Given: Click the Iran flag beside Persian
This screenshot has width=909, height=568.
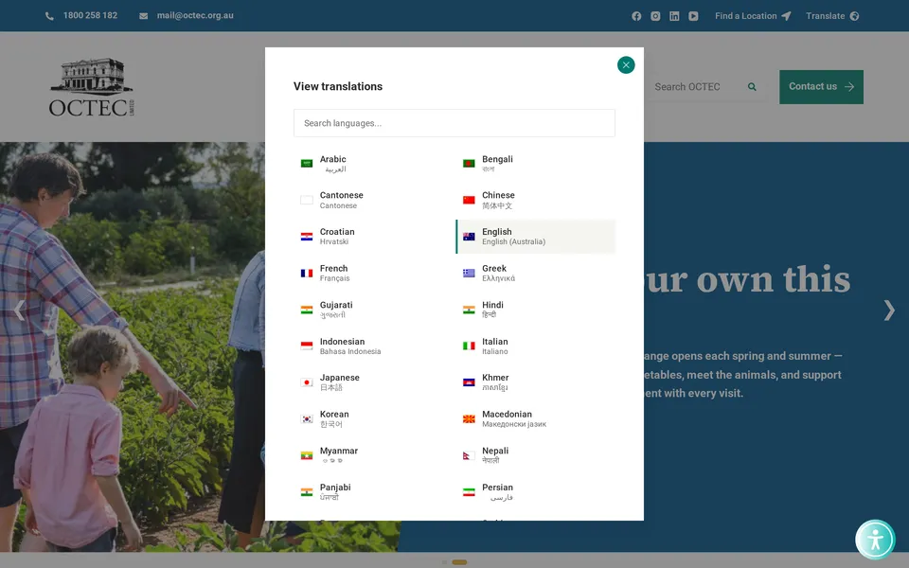Looking at the screenshot, I should pos(469,492).
